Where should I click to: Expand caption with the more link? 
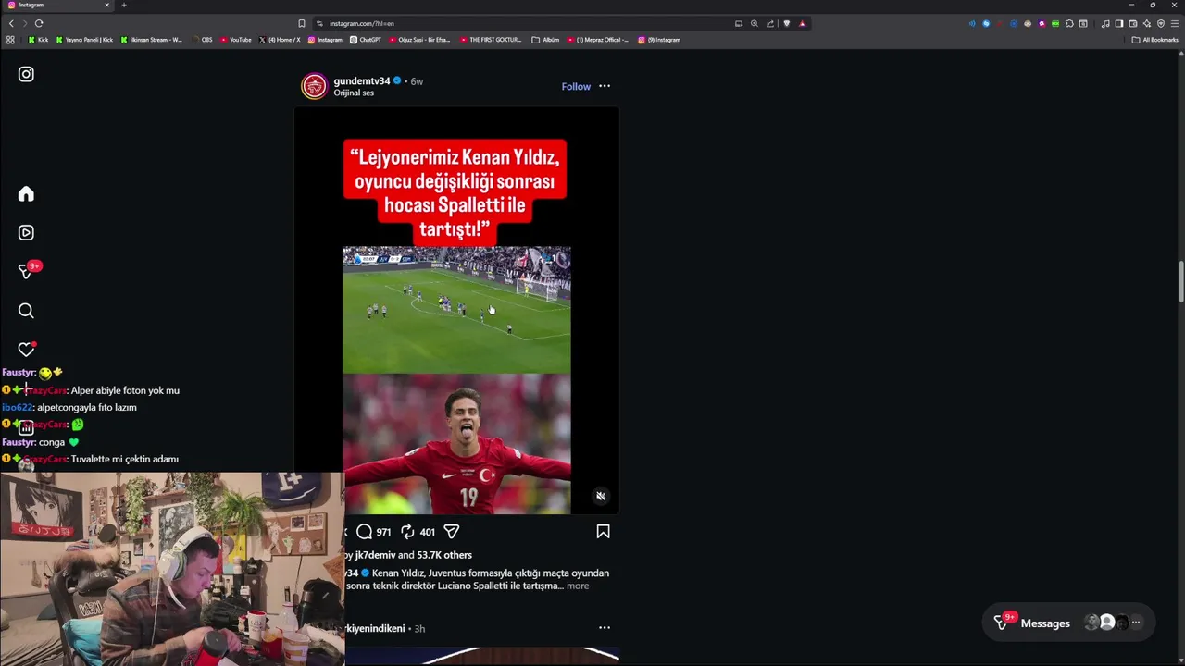(x=578, y=586)
